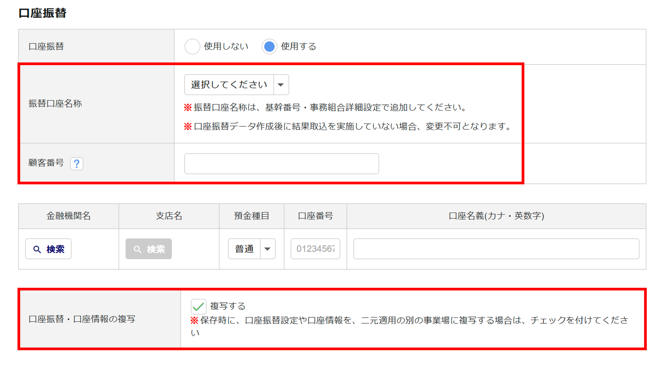671x365 pixels.
Task: Click the 口座名義 (カナ・英数字) input box
Action: point(496,249)
